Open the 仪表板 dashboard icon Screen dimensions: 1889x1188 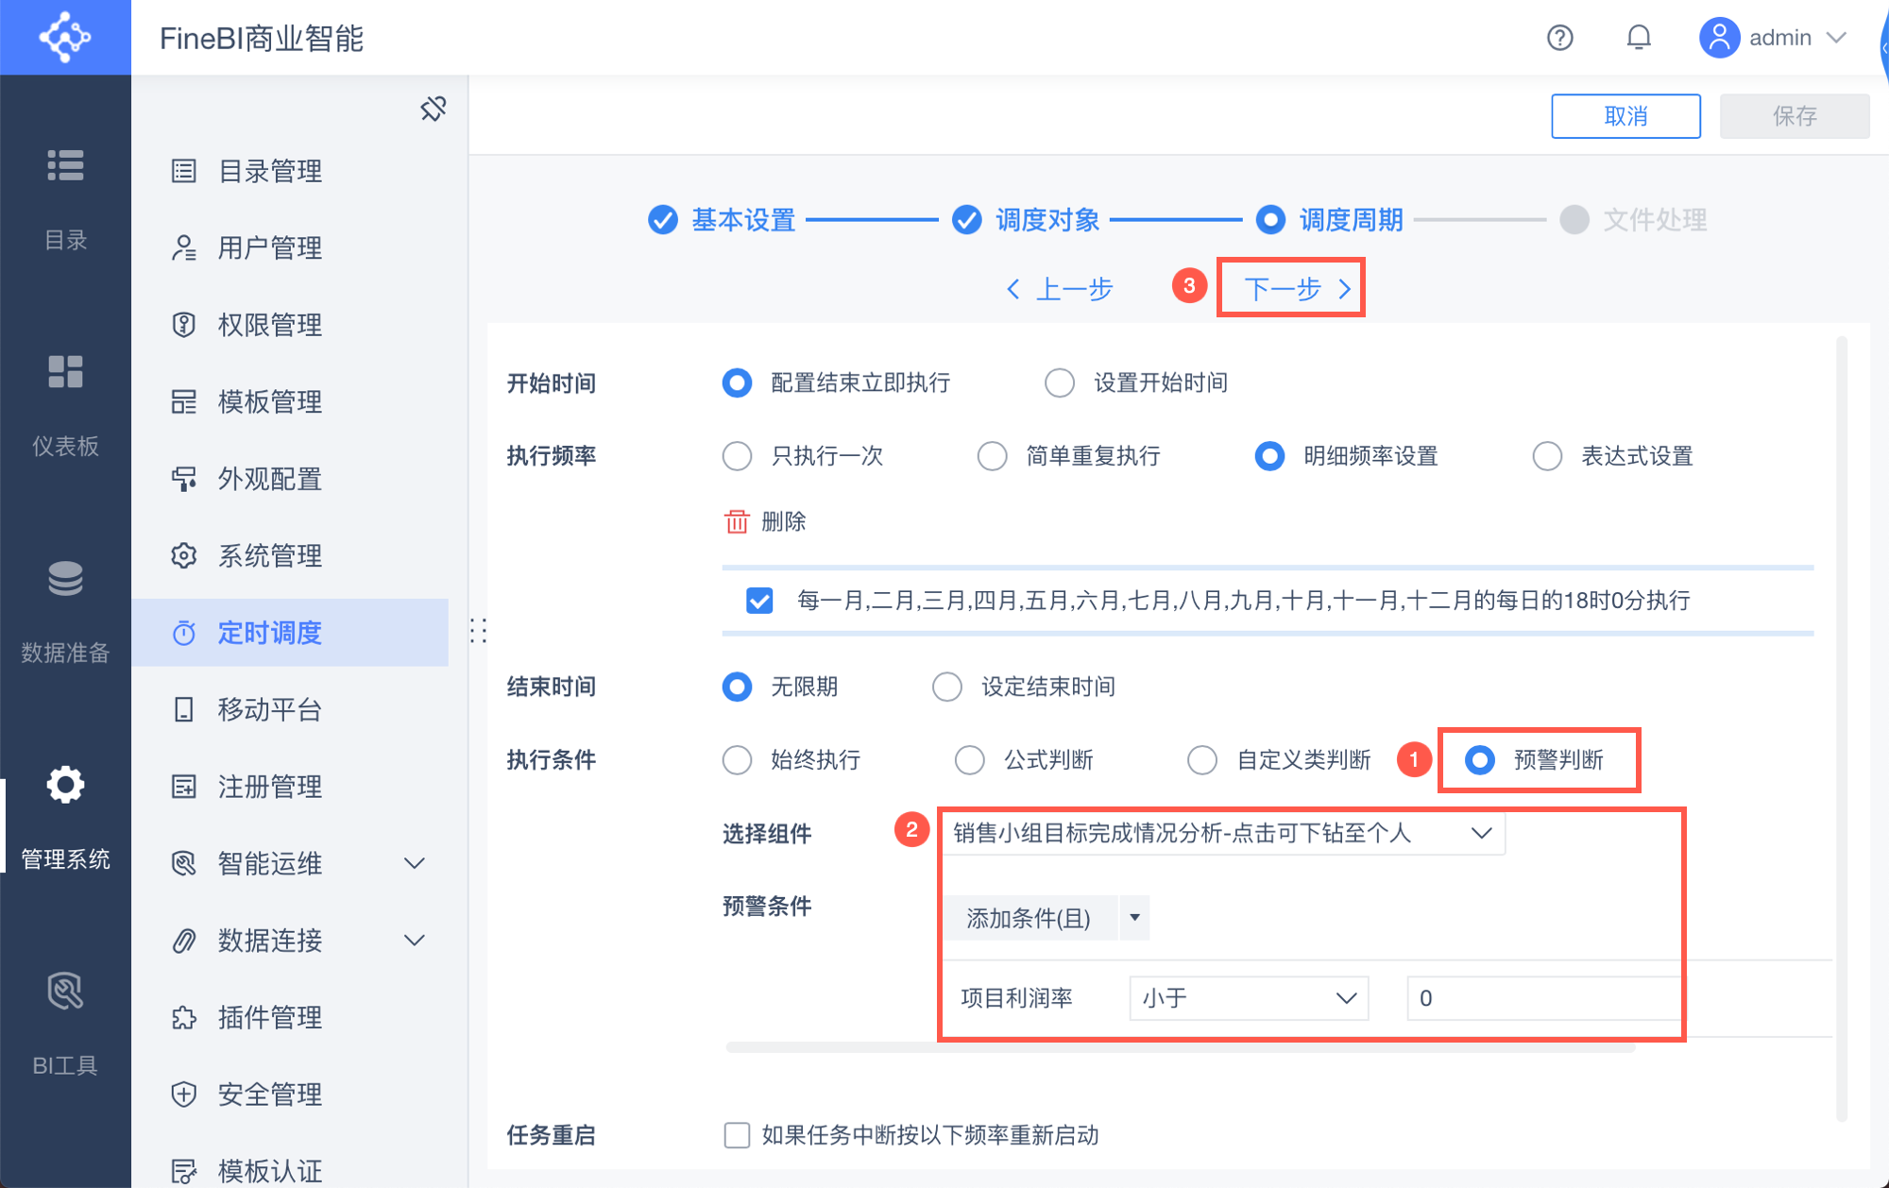pyautogui.click(x=65, y=372)
